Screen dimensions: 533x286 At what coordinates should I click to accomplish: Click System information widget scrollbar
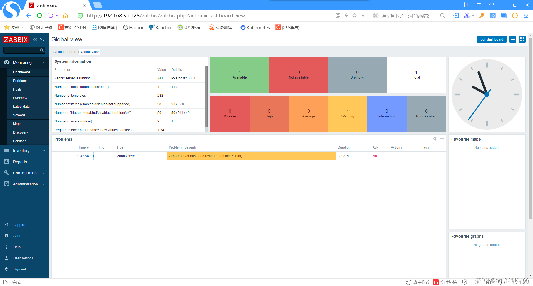[x=206, y=97]
